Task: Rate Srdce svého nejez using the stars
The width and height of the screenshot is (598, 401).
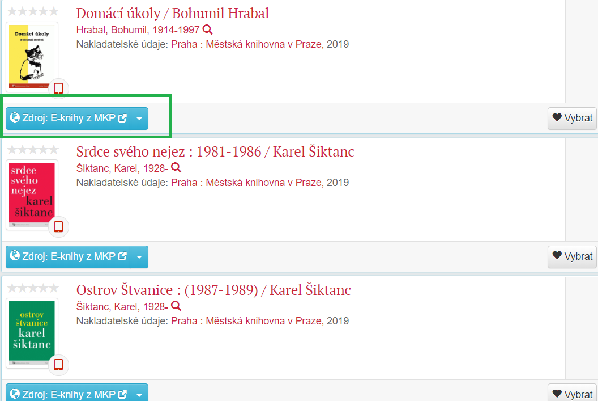Action: coord(33,149)
